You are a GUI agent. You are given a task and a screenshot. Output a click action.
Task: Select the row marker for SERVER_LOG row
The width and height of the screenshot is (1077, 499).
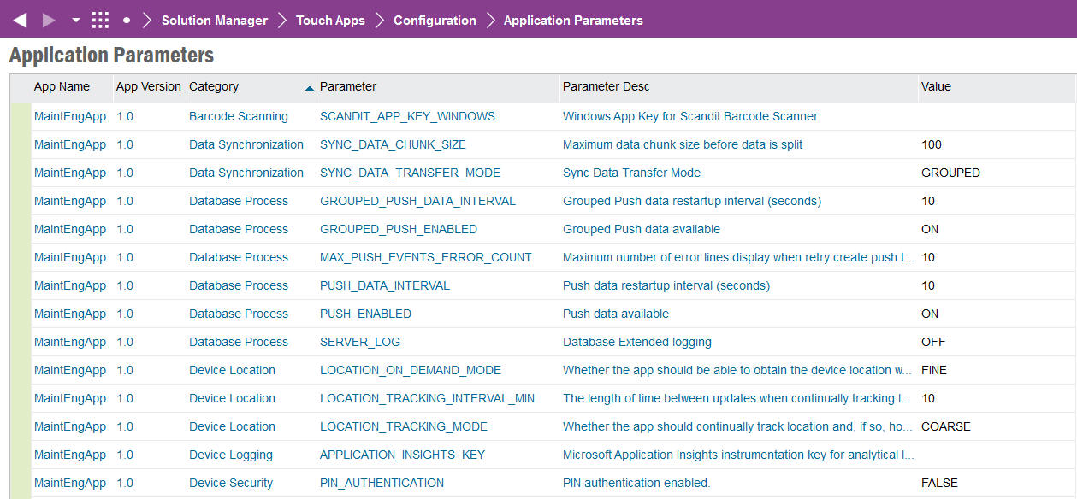click(20, 342)
